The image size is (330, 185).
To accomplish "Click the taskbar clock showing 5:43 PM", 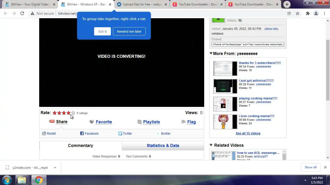I will [317, 180].
